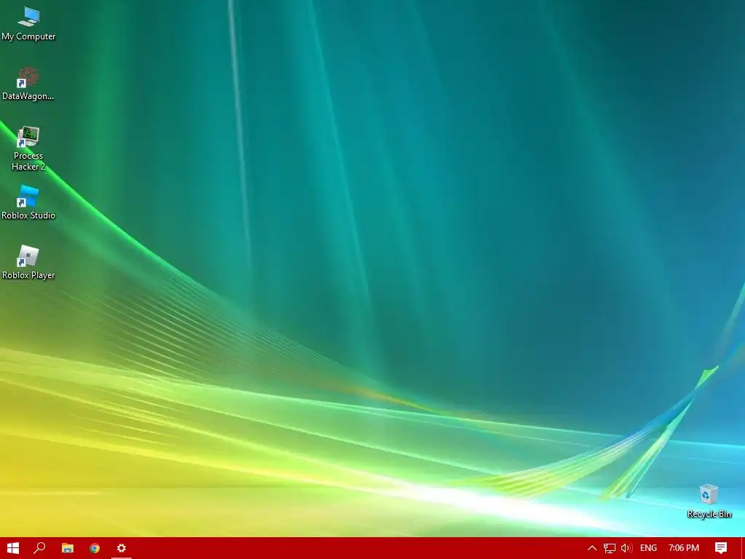The width and height of the screenshot is (745, 559).
Task: Launch Google Chrome from the taskbar
Action: pyautogui.click(x=95, y=548)
